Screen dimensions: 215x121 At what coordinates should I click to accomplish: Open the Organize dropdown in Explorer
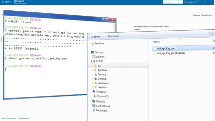coord(96,37)
